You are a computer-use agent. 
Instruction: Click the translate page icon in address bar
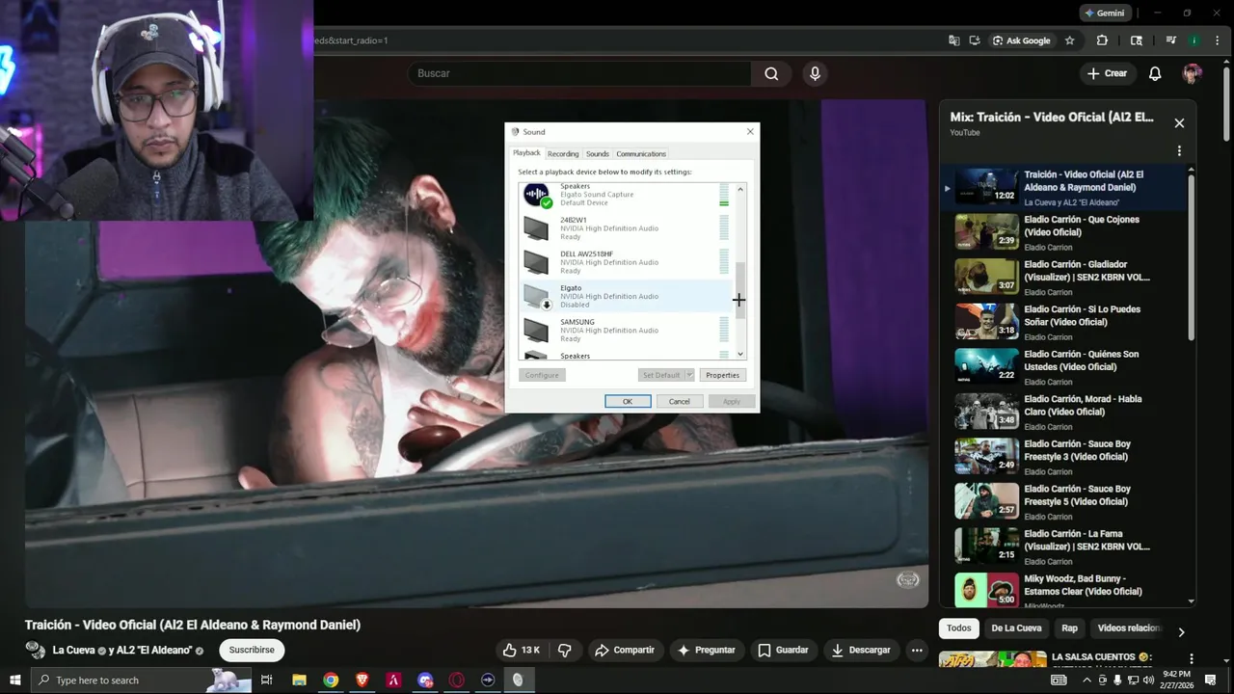pos(953,40)
